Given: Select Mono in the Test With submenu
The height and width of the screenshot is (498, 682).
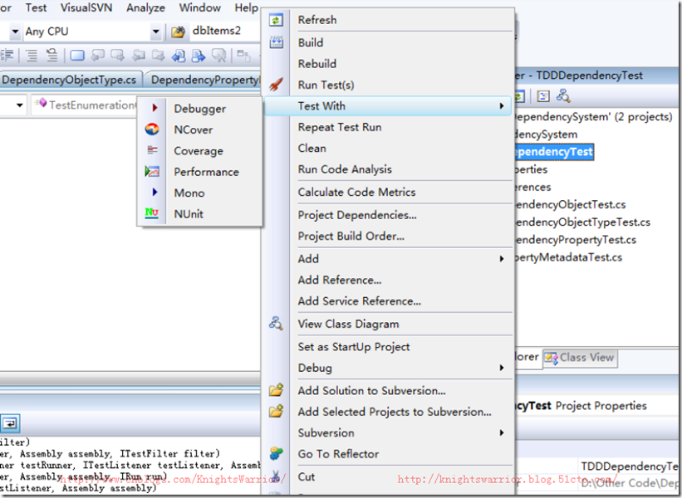Looking at the screenshot, I should (x=189, y=193).
